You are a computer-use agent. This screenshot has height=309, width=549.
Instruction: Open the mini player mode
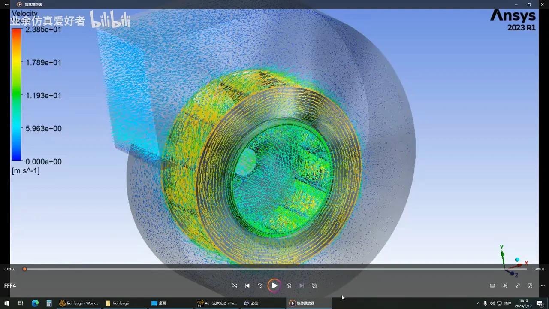coord(492,285)
